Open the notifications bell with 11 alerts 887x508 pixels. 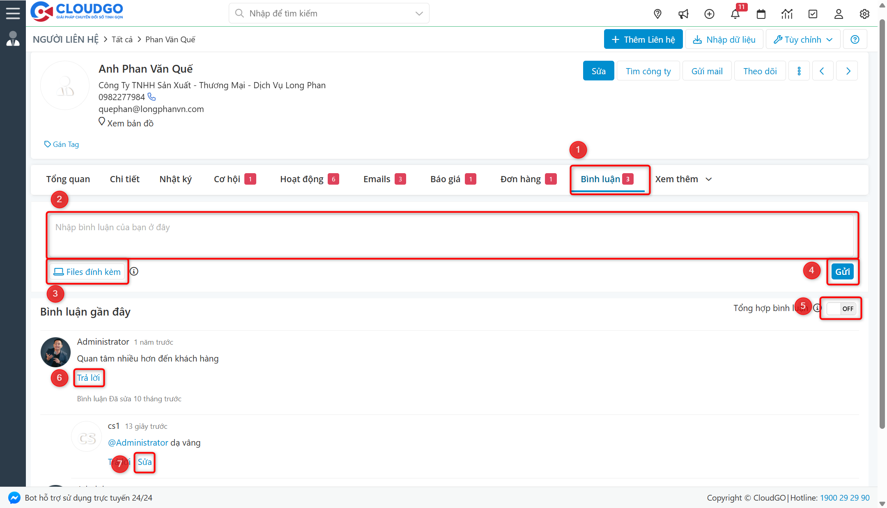(x=735, y=14)
